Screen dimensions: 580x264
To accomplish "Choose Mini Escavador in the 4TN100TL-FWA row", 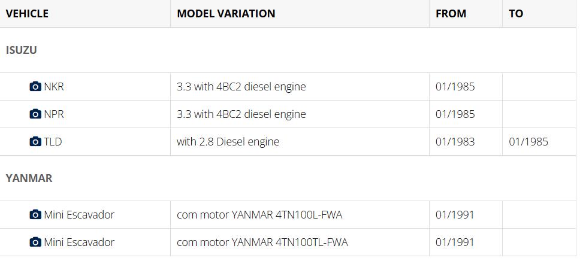I will [x=79, y=242].
